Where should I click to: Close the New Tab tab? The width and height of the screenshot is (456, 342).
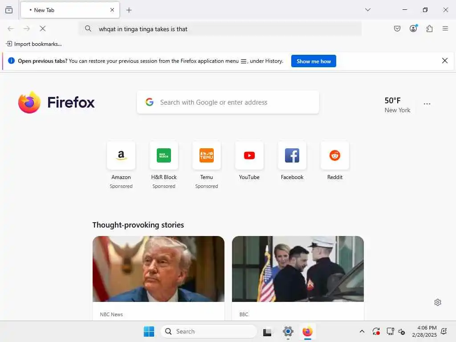tap(112, 10)
